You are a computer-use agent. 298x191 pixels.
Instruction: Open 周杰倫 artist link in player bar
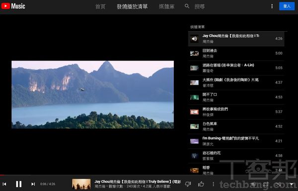click(100, 187)
